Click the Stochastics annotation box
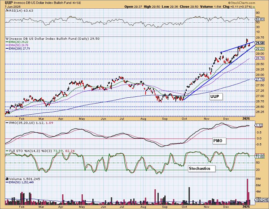The height and width of the screenshot is (209, 269). [201, 169]
